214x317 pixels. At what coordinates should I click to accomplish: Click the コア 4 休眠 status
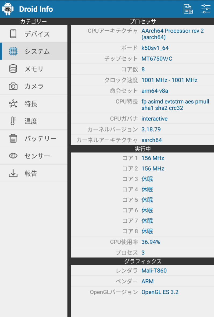point(147,189)
